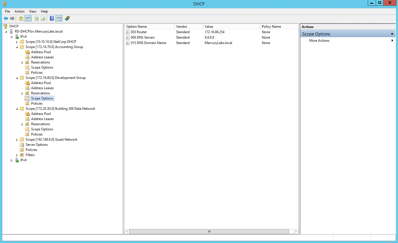Sort by the Value column header
This screenshot has width=398, height=243.
pyautogui.click(x=232, y=27)
